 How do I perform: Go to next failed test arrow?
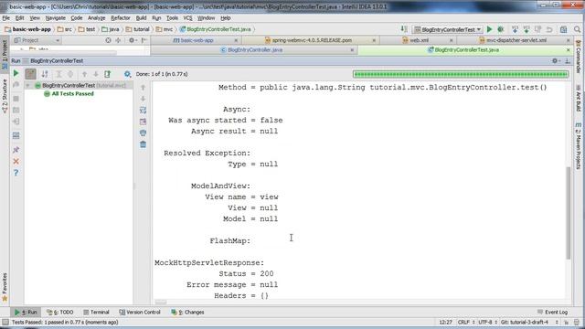pyautogui.click(x=96, y=74)
